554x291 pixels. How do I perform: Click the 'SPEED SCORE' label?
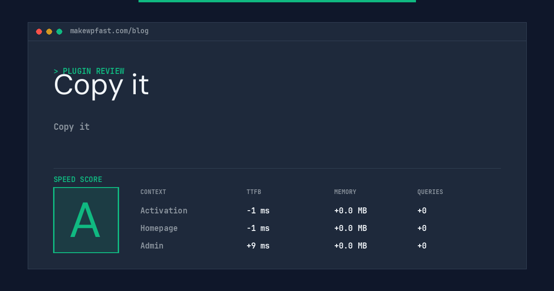pos(78,180)
